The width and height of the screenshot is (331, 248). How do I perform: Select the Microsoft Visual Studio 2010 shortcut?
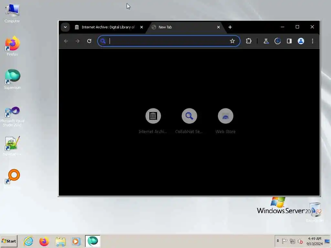coord(12,116)
